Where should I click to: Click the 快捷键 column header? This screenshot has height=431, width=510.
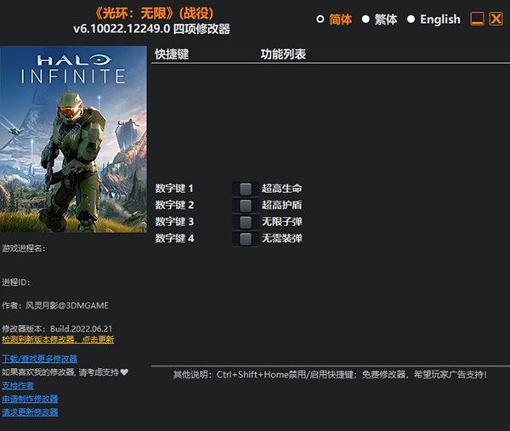(172, 54)
